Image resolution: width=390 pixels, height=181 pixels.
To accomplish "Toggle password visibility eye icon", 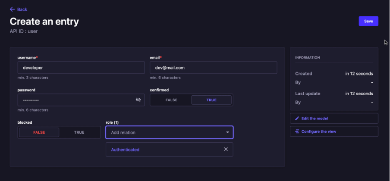I will [138, 100].
